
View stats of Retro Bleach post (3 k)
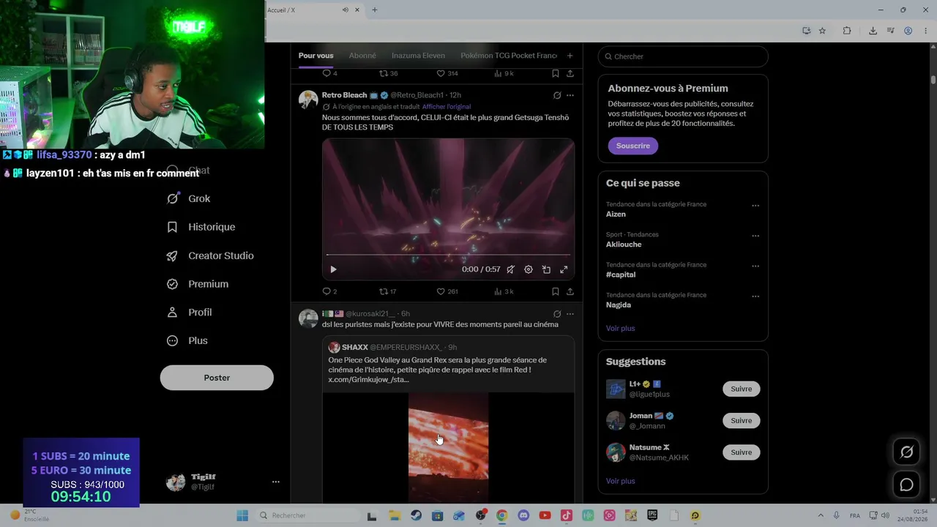(504, 291)
